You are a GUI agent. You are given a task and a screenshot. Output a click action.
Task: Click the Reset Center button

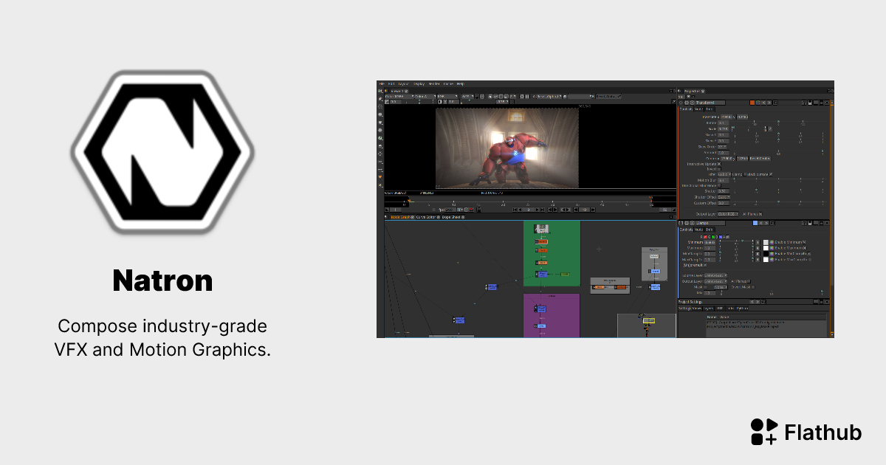(x=760, y=158)
